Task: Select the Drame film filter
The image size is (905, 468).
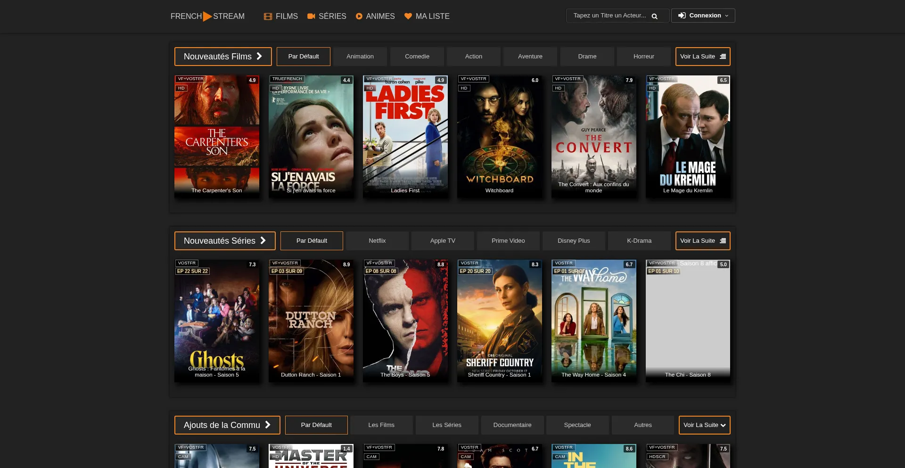Action: point(587,57)
